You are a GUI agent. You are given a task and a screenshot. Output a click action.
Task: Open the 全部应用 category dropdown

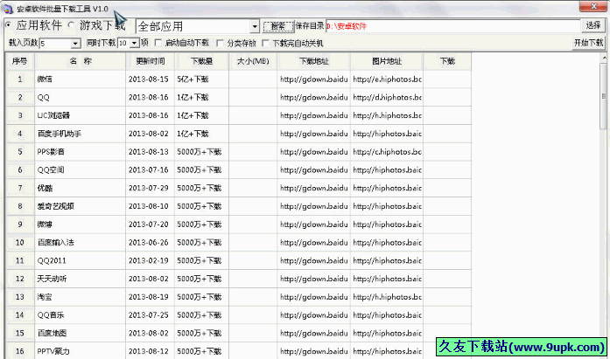coord(255,26)
